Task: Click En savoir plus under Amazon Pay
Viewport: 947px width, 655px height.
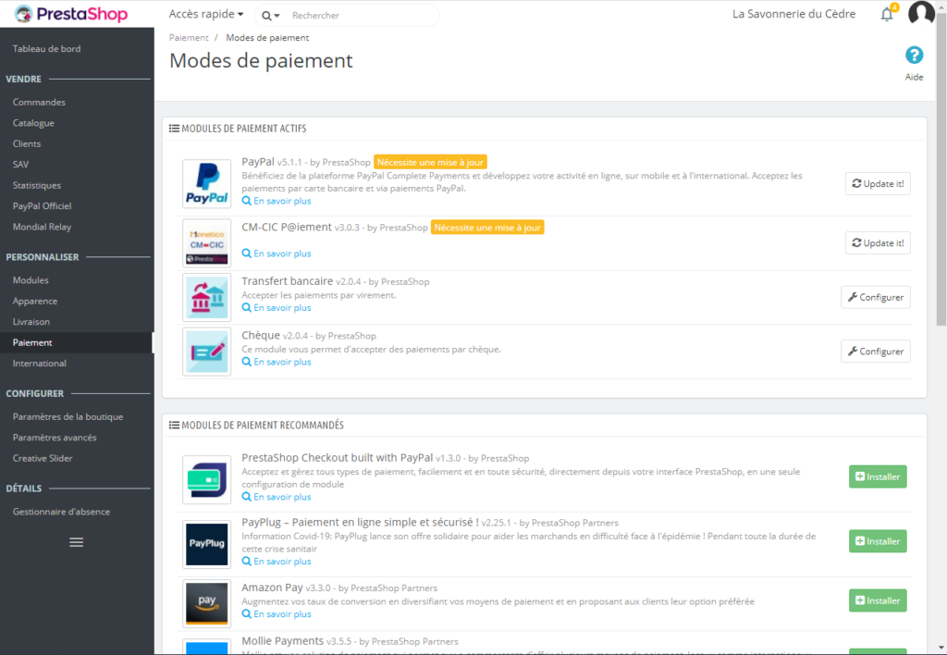Action: pyautogui.click(x=277, y=614)
